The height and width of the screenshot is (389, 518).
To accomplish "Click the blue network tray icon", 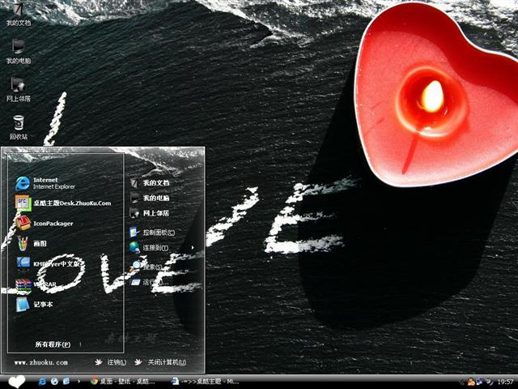I will [478, 382].
